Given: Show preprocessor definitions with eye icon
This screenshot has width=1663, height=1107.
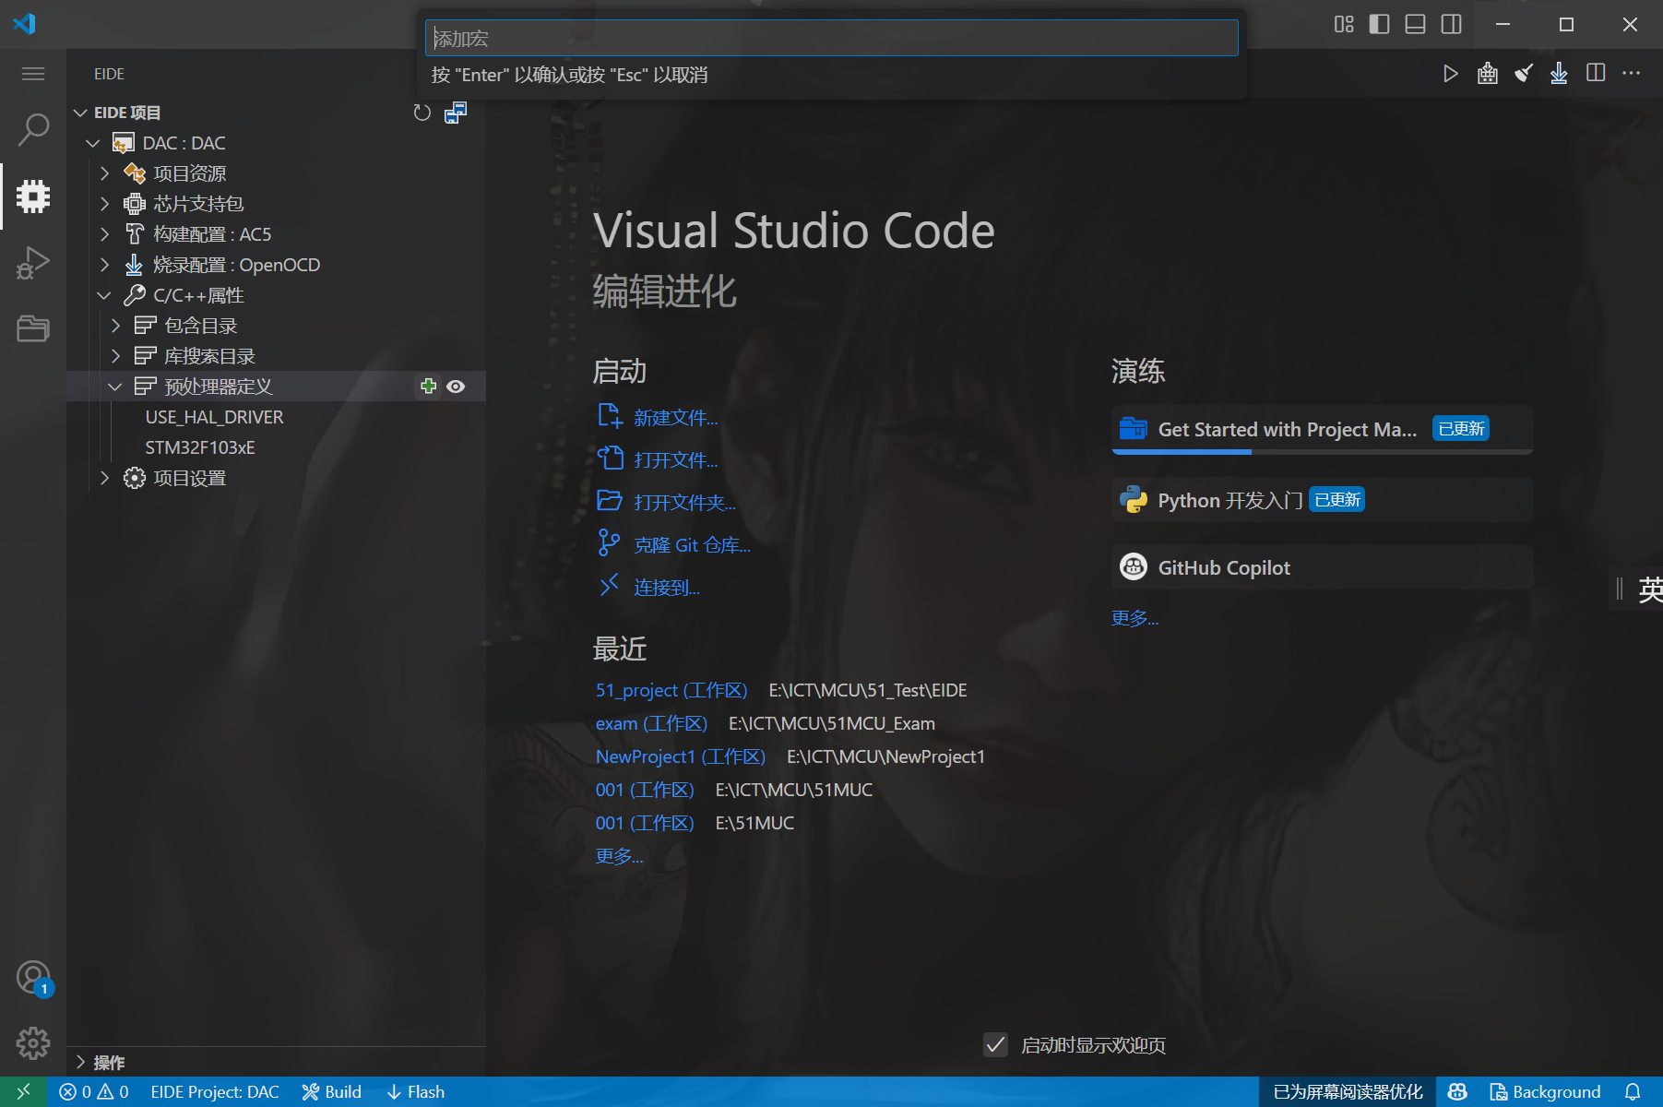Looking at the screenshot, I should click(456, 387).
